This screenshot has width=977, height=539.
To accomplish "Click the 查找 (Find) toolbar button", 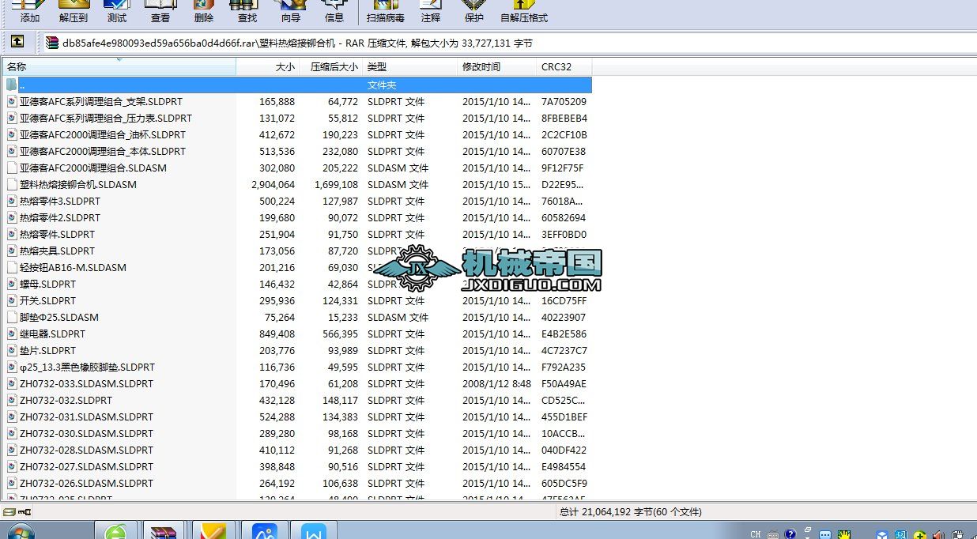I will pos(247,12).
